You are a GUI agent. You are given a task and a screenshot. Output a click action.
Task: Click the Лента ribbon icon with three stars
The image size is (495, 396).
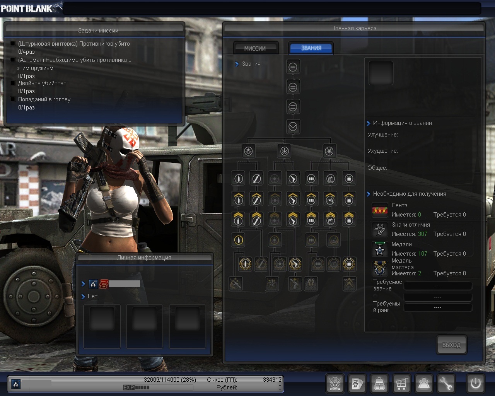coord(380,210)
